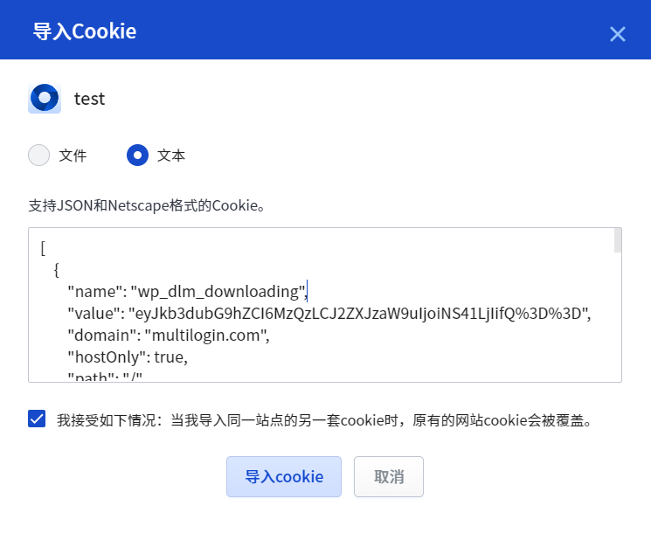The height and width of the screenshot is (540, 651).
Task: Click the "domain": "multilogin.com" line
Action: coord(169,336)
